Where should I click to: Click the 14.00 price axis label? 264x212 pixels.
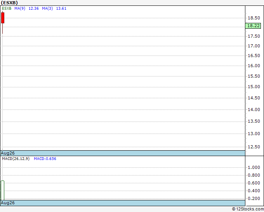click(254, 109)
